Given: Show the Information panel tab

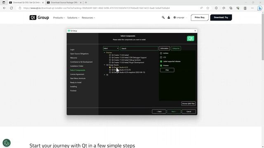Looking at the screenshot, I should click(x=164, y=49).
